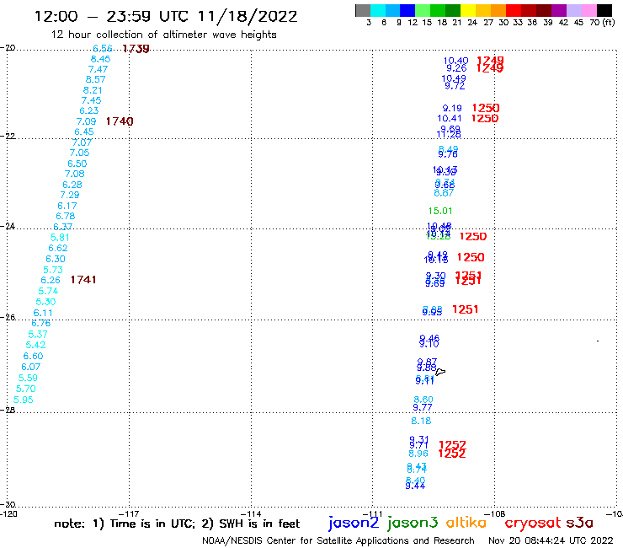Click the jason3 satellite legend label
The width and height of the screenshot is (623, 548).
pyautogui.click(x=413, y=523)
